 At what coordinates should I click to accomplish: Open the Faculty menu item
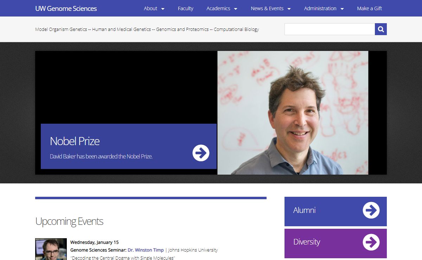coord(186,8)
